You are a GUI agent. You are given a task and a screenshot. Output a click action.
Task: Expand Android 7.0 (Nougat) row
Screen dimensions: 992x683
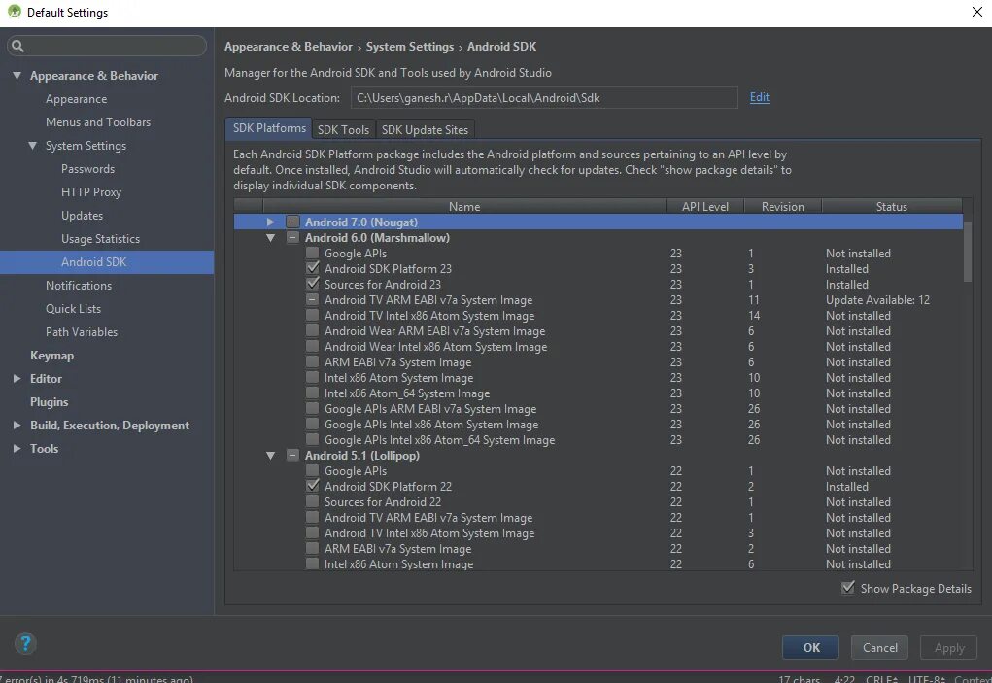pyautogui.click(x=271, y=222)
